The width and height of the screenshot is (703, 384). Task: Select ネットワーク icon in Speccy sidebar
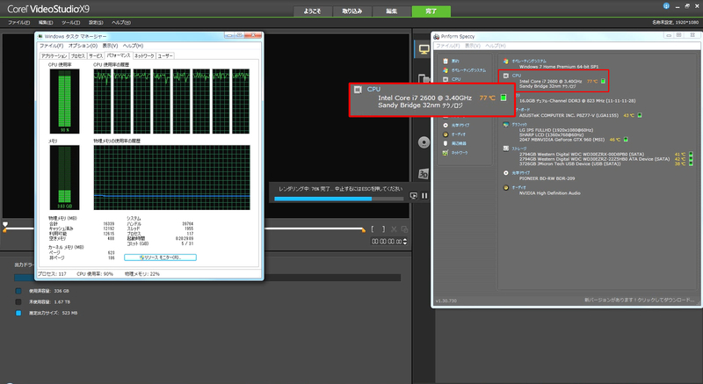pos(446,153)
